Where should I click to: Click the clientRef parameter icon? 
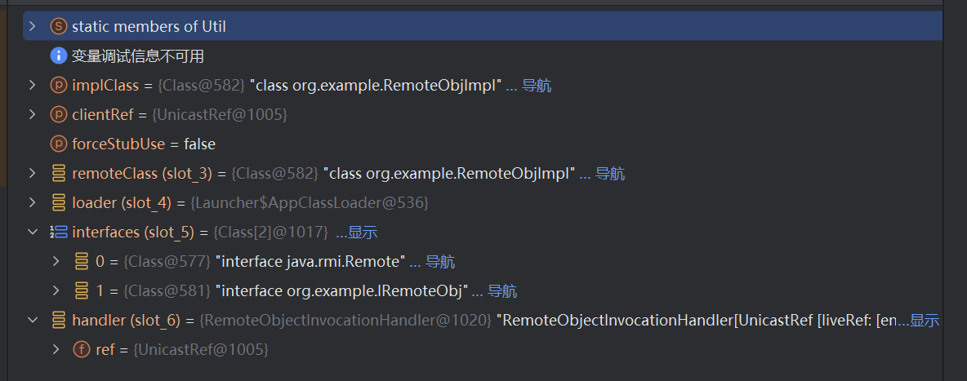click(x=59, y=115)
